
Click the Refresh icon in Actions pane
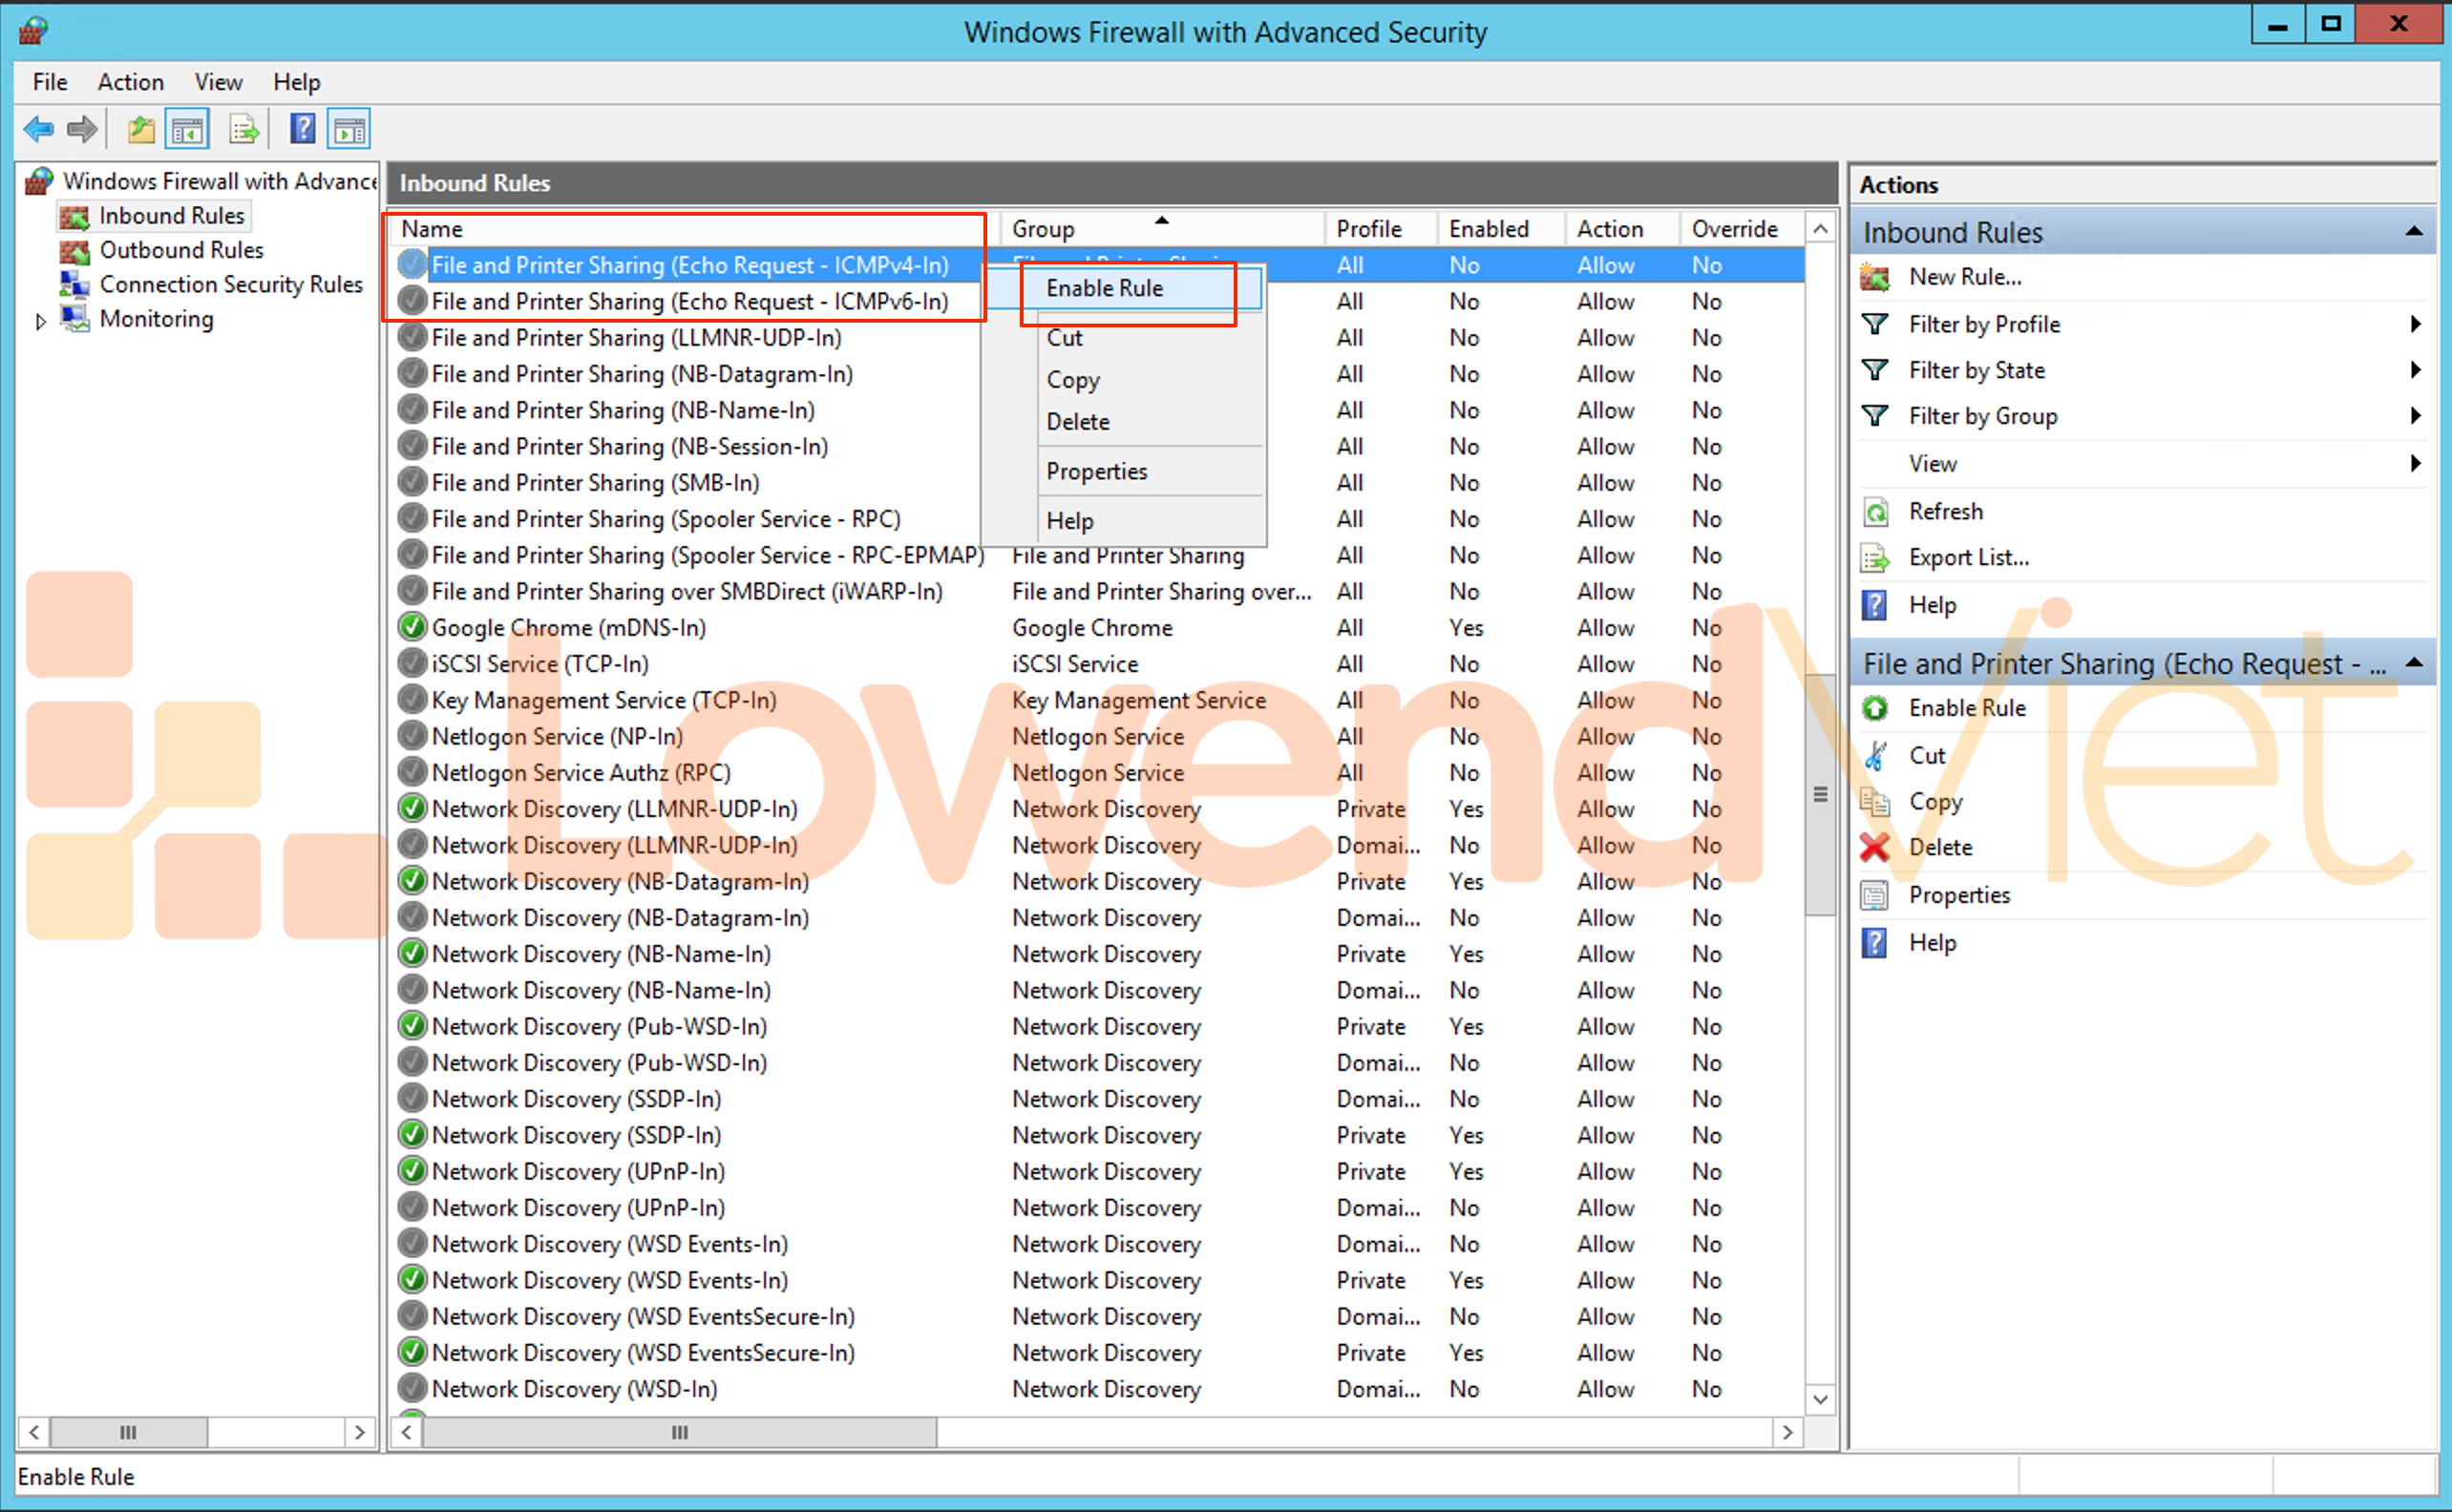pyautogui.click(x=1875, y=512)
